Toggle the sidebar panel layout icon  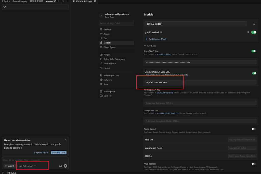[x=3, y=1]
